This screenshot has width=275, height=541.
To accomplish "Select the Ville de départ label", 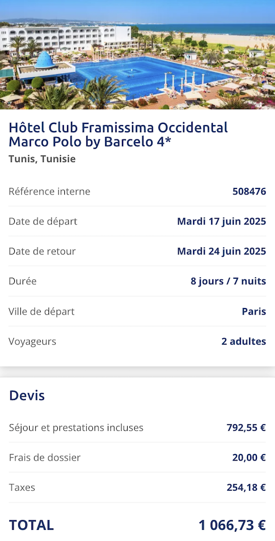I will click(x=41, y=312).
